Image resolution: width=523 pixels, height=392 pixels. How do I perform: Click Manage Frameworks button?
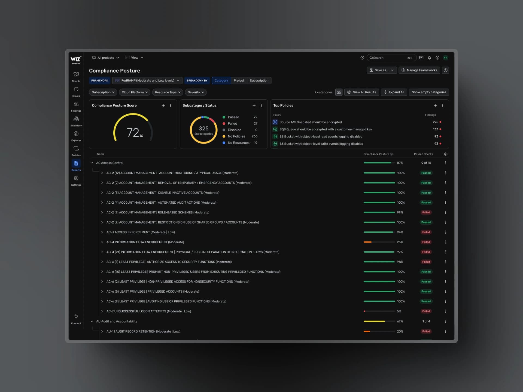coord(419,70)
